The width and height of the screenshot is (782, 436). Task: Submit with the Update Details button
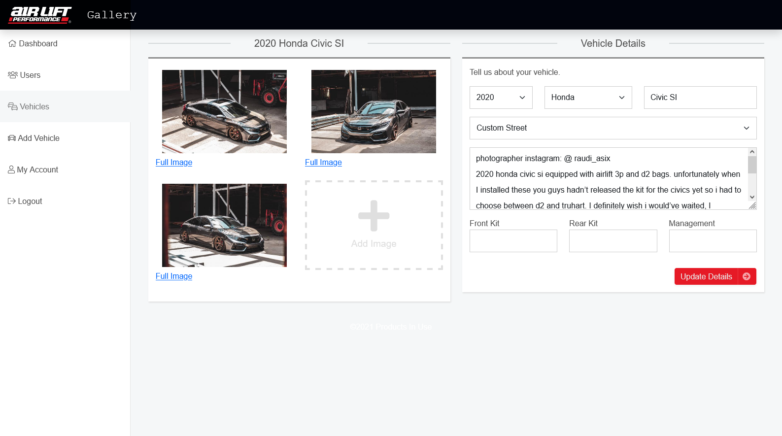click(x=715, y=276)
